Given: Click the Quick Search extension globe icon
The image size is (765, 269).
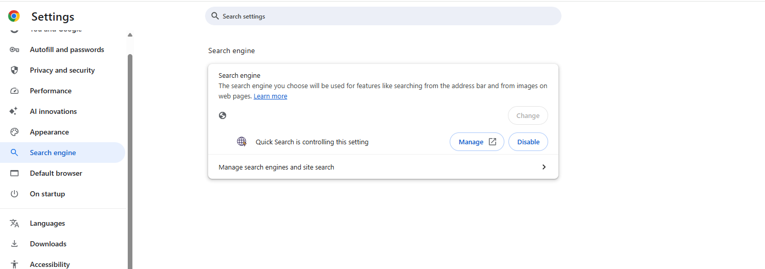Looking at the screenshot, I should 242,142.
